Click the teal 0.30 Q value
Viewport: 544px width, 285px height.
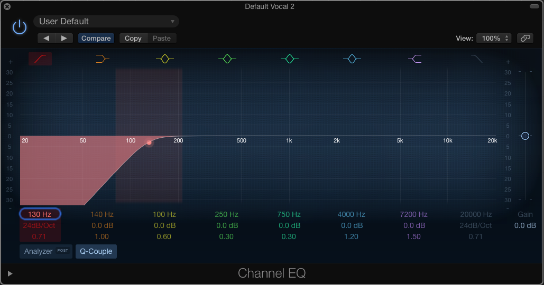coord(289,236)
